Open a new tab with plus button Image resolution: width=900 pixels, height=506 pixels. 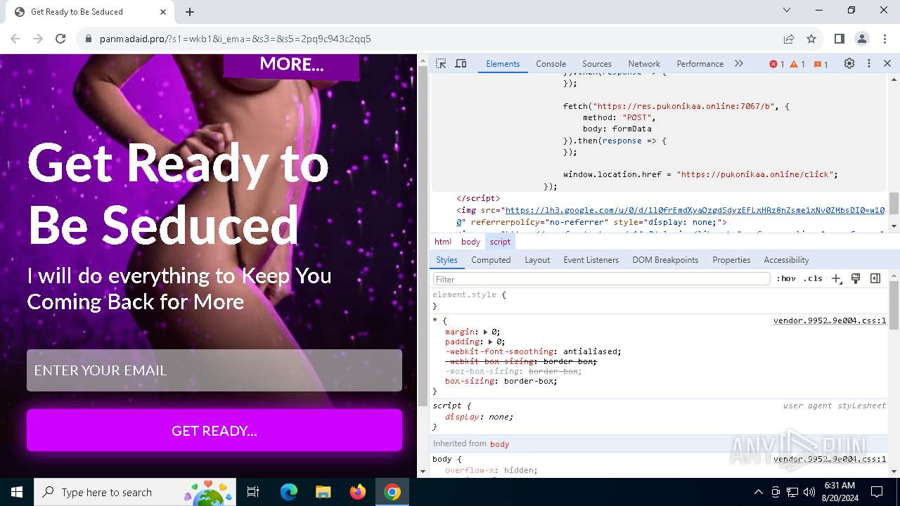(190, 12)
